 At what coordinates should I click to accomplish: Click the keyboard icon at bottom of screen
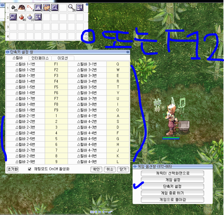[92, 212]
